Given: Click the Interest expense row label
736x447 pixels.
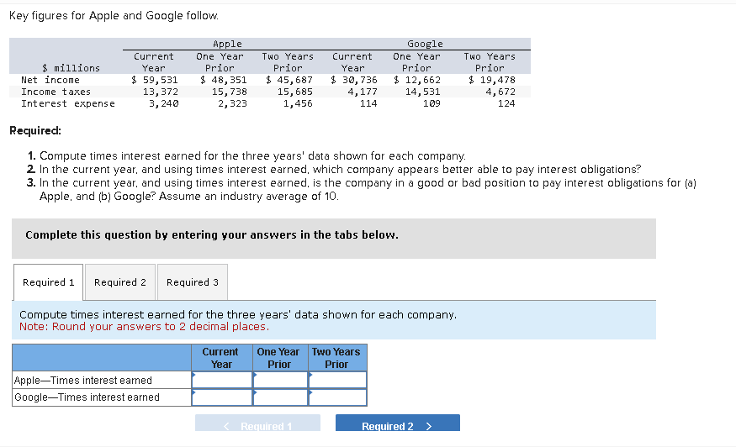Looking at the screenshot, I should coord(67,103).
